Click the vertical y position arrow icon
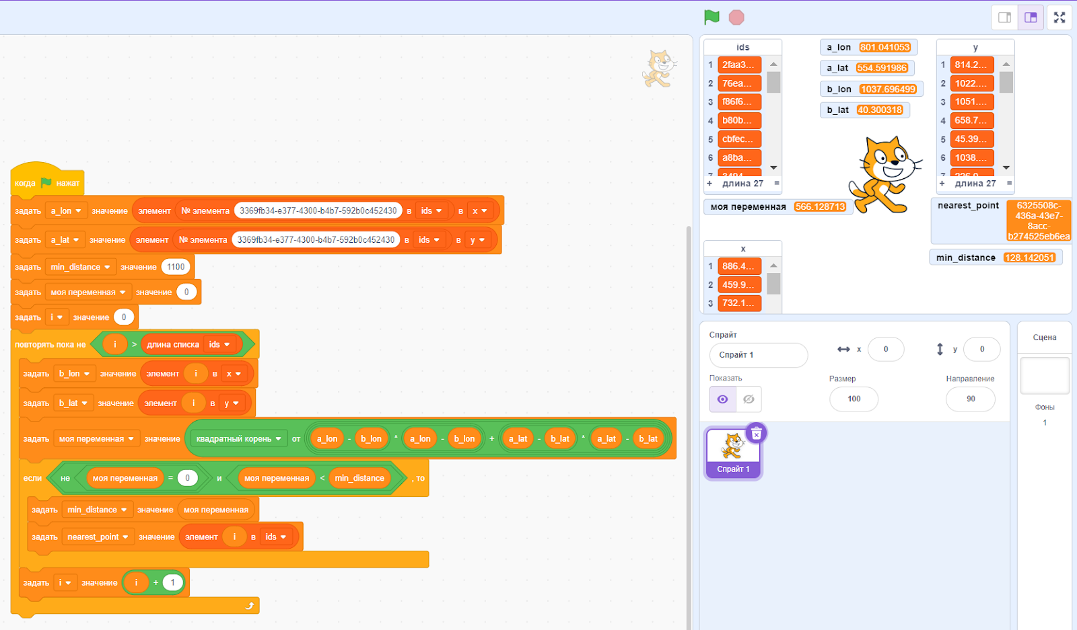The height and width of the screenshot is (630, 1077). click(x=940, y=349)
